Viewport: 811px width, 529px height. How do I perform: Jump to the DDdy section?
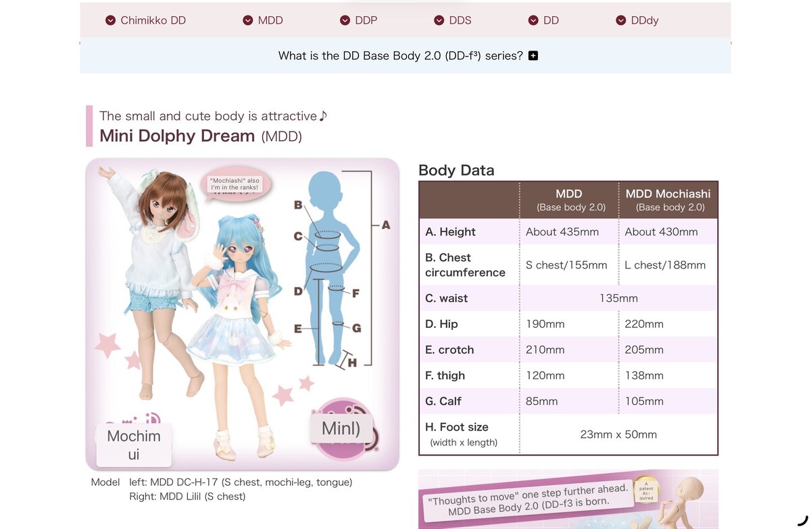(637, 20)
